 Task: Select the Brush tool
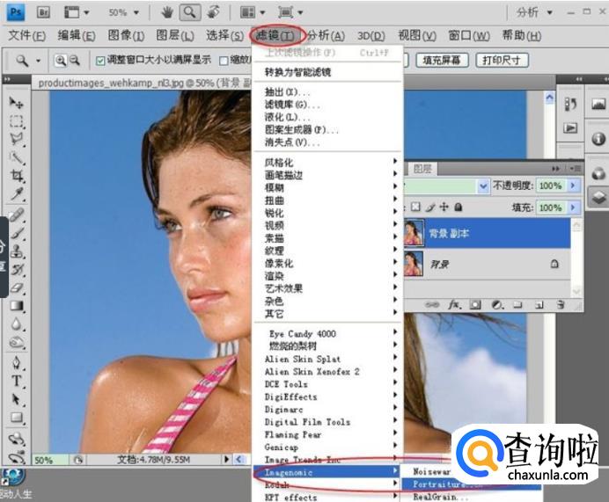coord(17,233)
